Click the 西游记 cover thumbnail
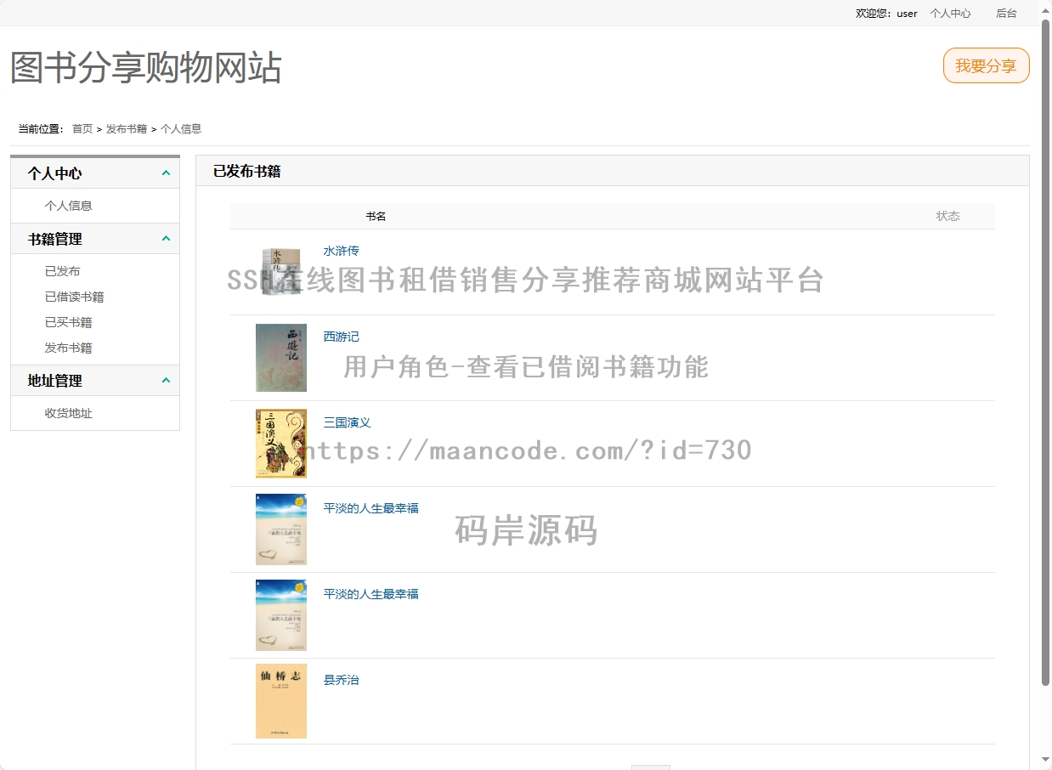This screenshot has height=770, width=1052. tap(281, 358)
